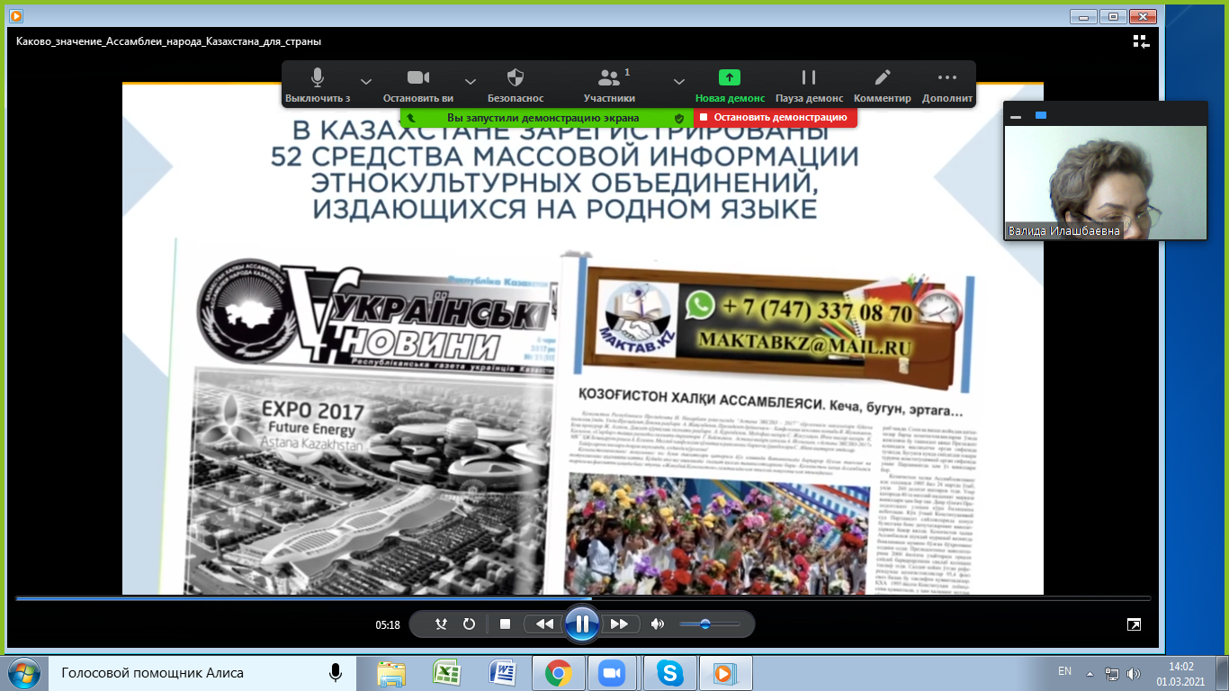Stop video playback
The image size is (1229, 691).
pyautogui.click(x=505, y=624)
